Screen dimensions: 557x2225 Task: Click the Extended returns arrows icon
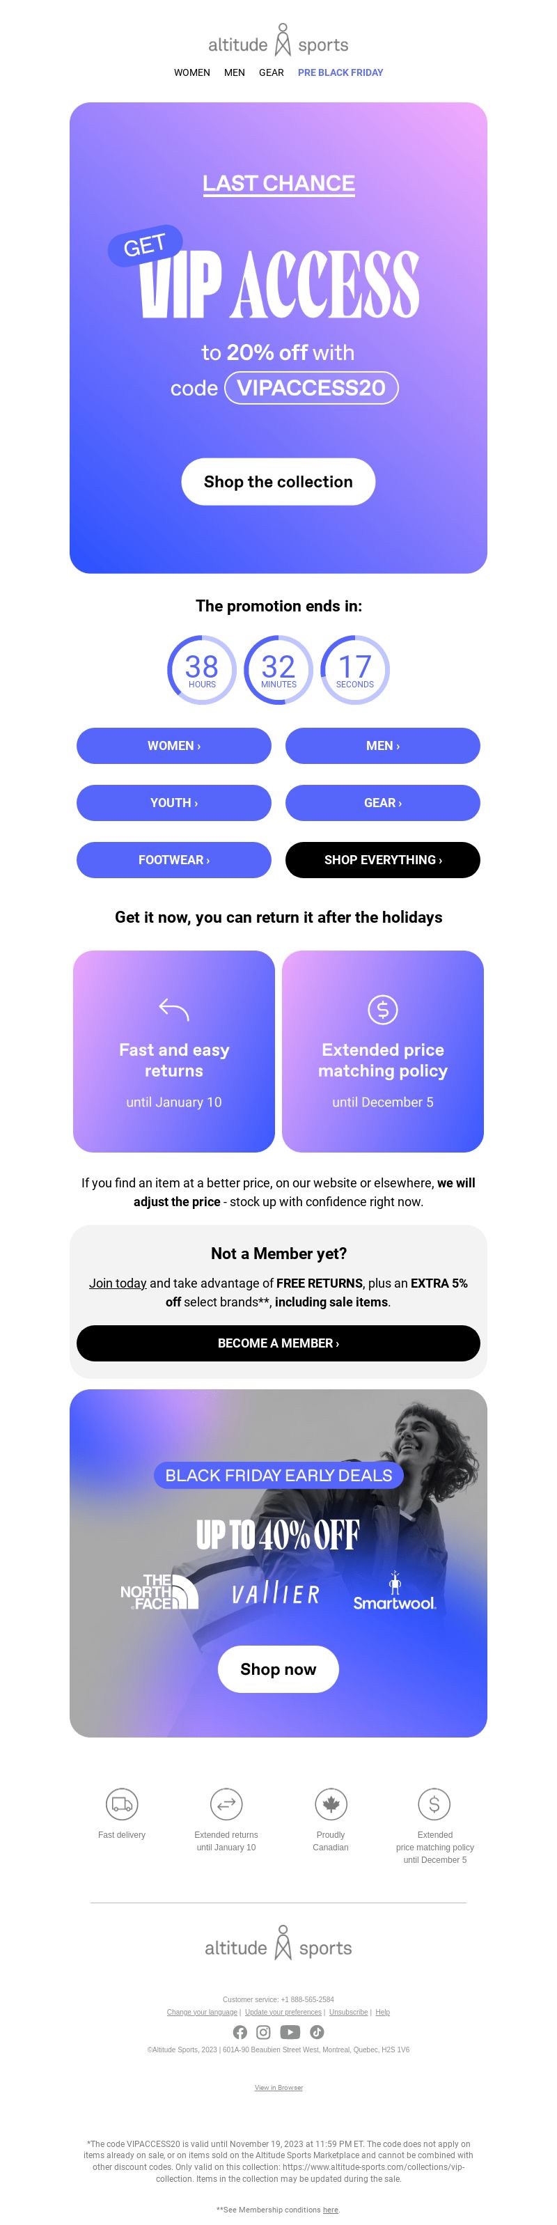coord(226,1804)
